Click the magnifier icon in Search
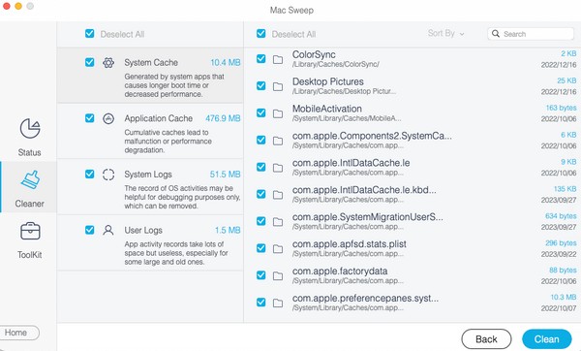This screenshot has height=351, width=581. coord(496,34)
